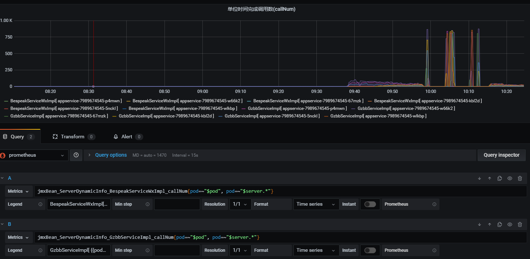The image size is (530, 259).
Task: Click Min step info icon in query A
Action: click(x=147, y=204)
